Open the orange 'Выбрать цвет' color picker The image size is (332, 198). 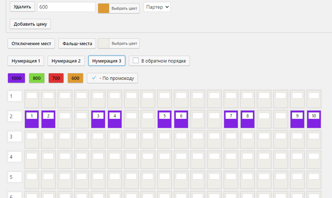119,8
